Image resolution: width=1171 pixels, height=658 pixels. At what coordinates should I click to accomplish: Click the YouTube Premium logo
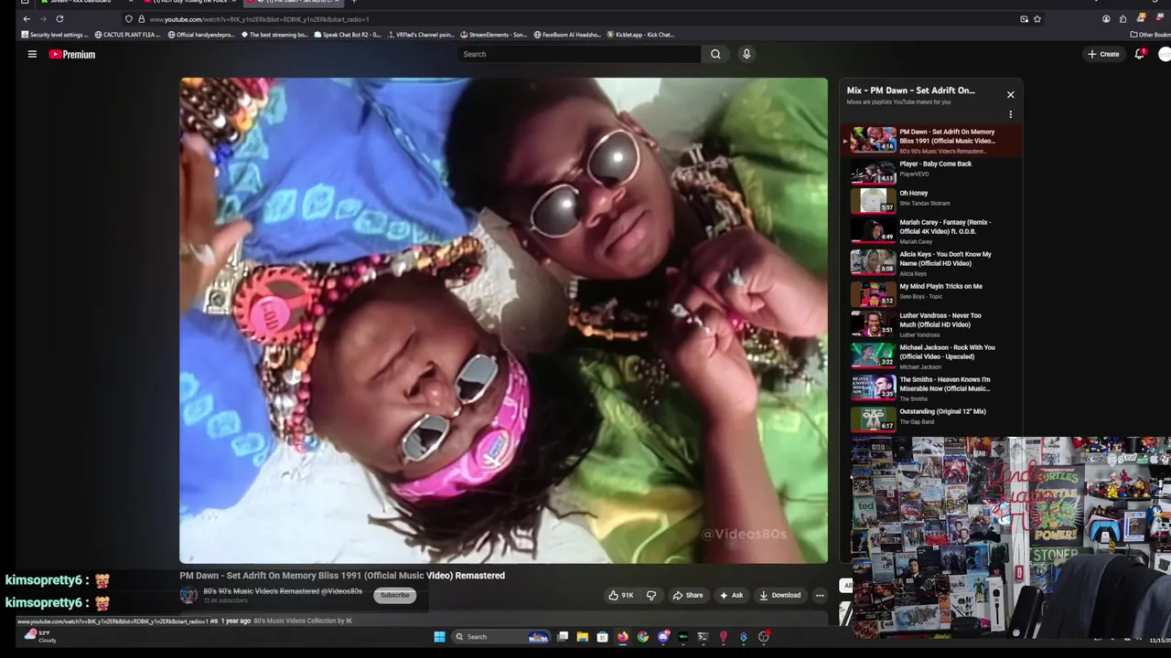pos(71,54)
